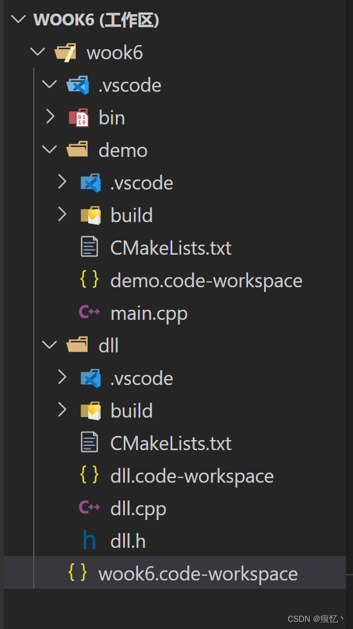The image size is (353, 629).
Task: Select wook6.code-workspace file
Action: click(175, 573)
